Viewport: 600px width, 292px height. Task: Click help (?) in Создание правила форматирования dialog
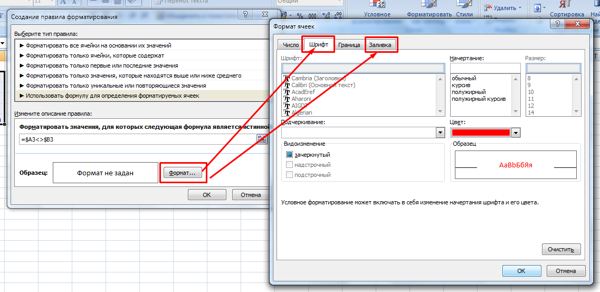pyautogui.click(x=246, y=15)
